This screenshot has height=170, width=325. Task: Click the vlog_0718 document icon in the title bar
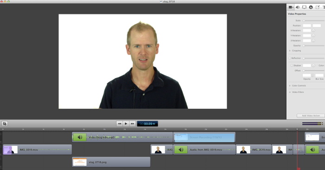tap(161, 1)
